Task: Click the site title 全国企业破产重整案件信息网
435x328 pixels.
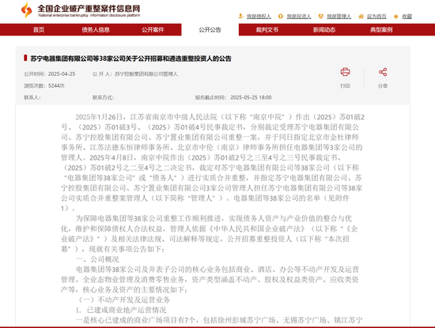Action: 89,8
